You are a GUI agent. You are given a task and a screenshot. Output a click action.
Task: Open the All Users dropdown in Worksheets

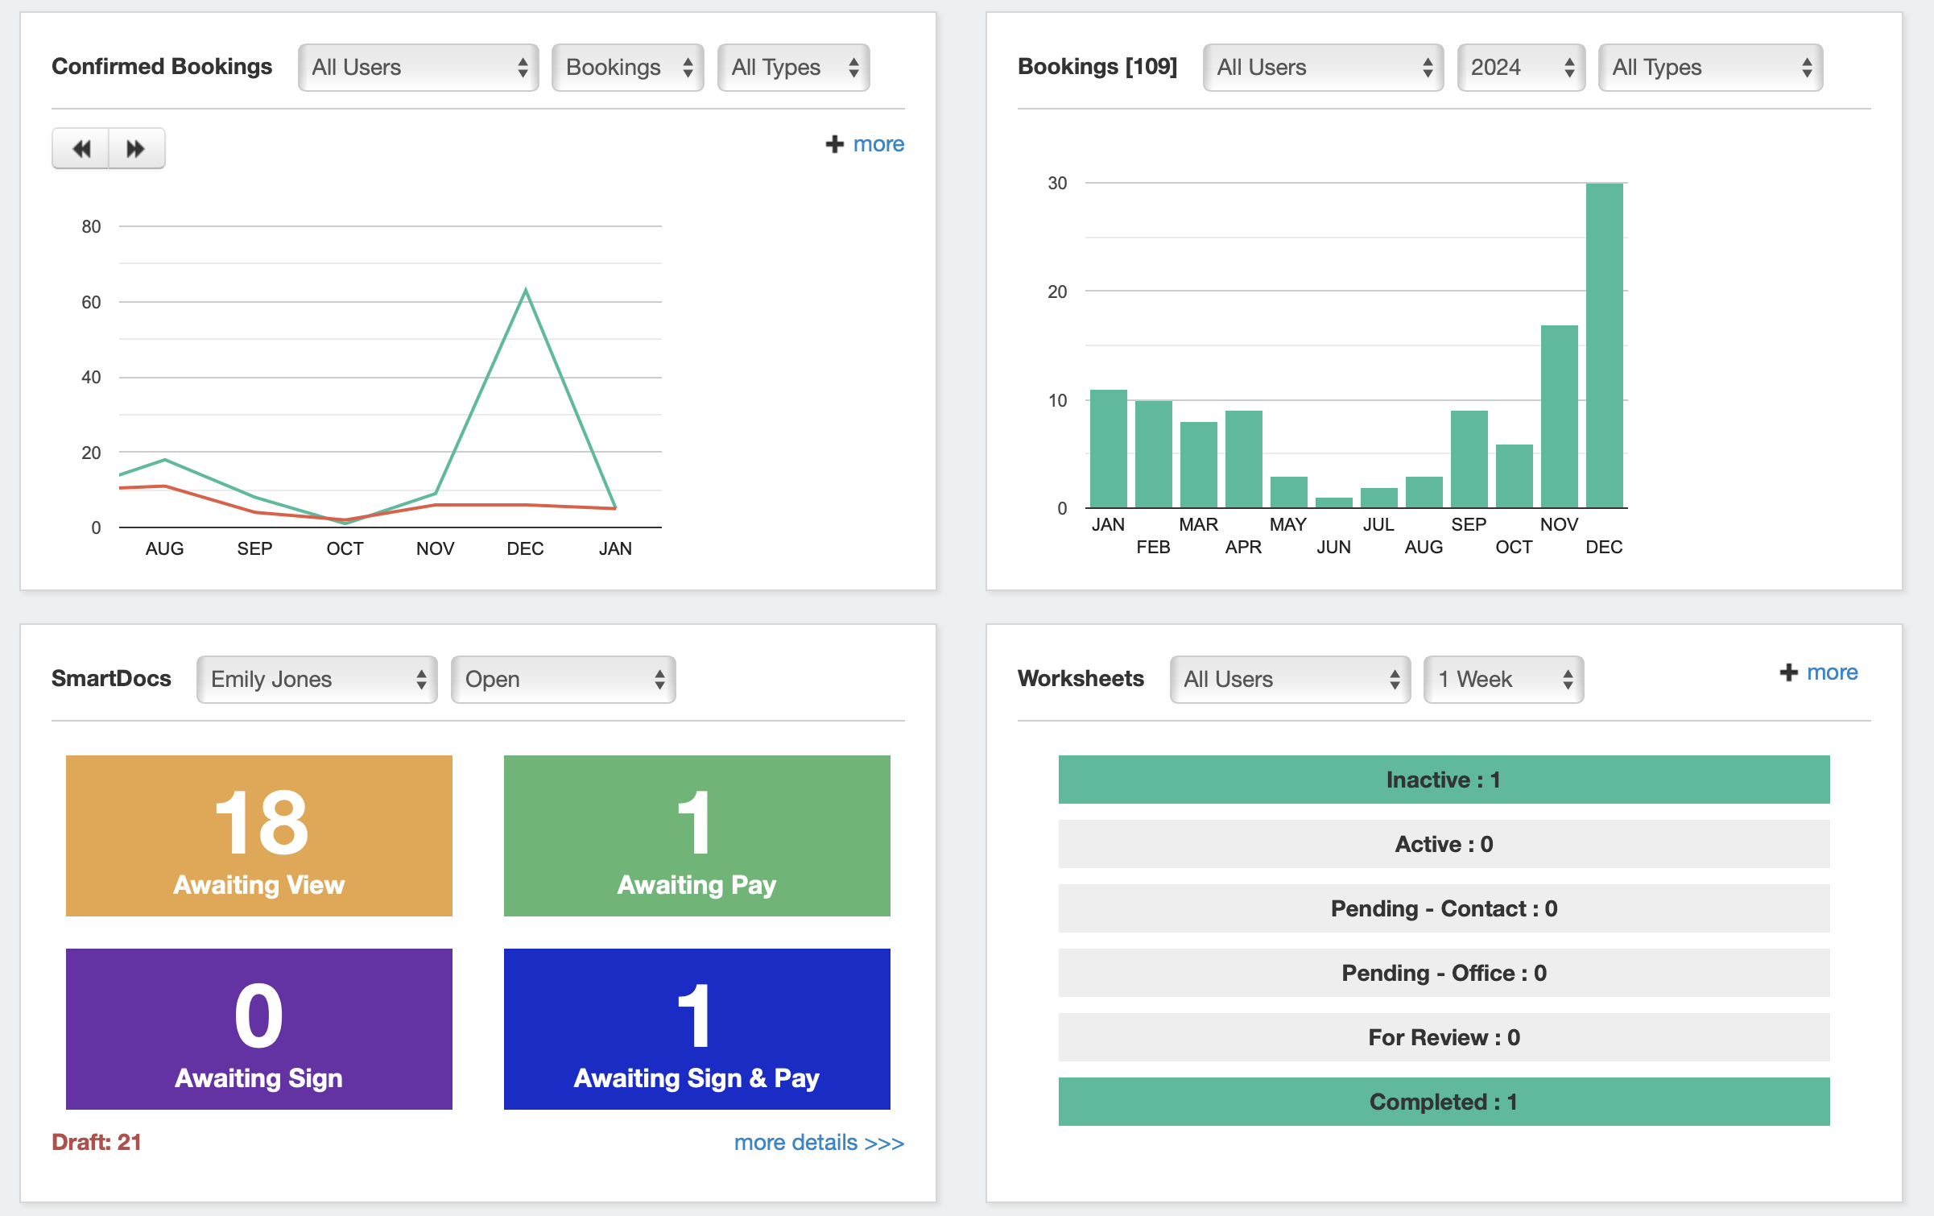click(x=1290, y=679)
